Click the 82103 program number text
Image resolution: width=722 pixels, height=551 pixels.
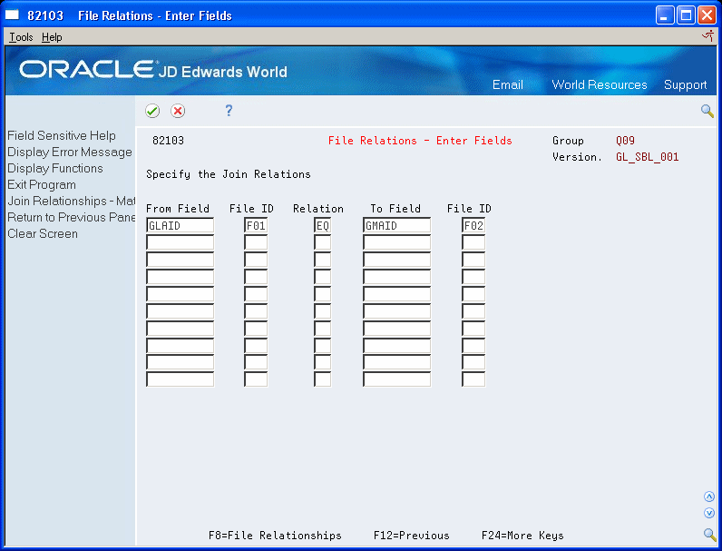(x=168, y=141)
